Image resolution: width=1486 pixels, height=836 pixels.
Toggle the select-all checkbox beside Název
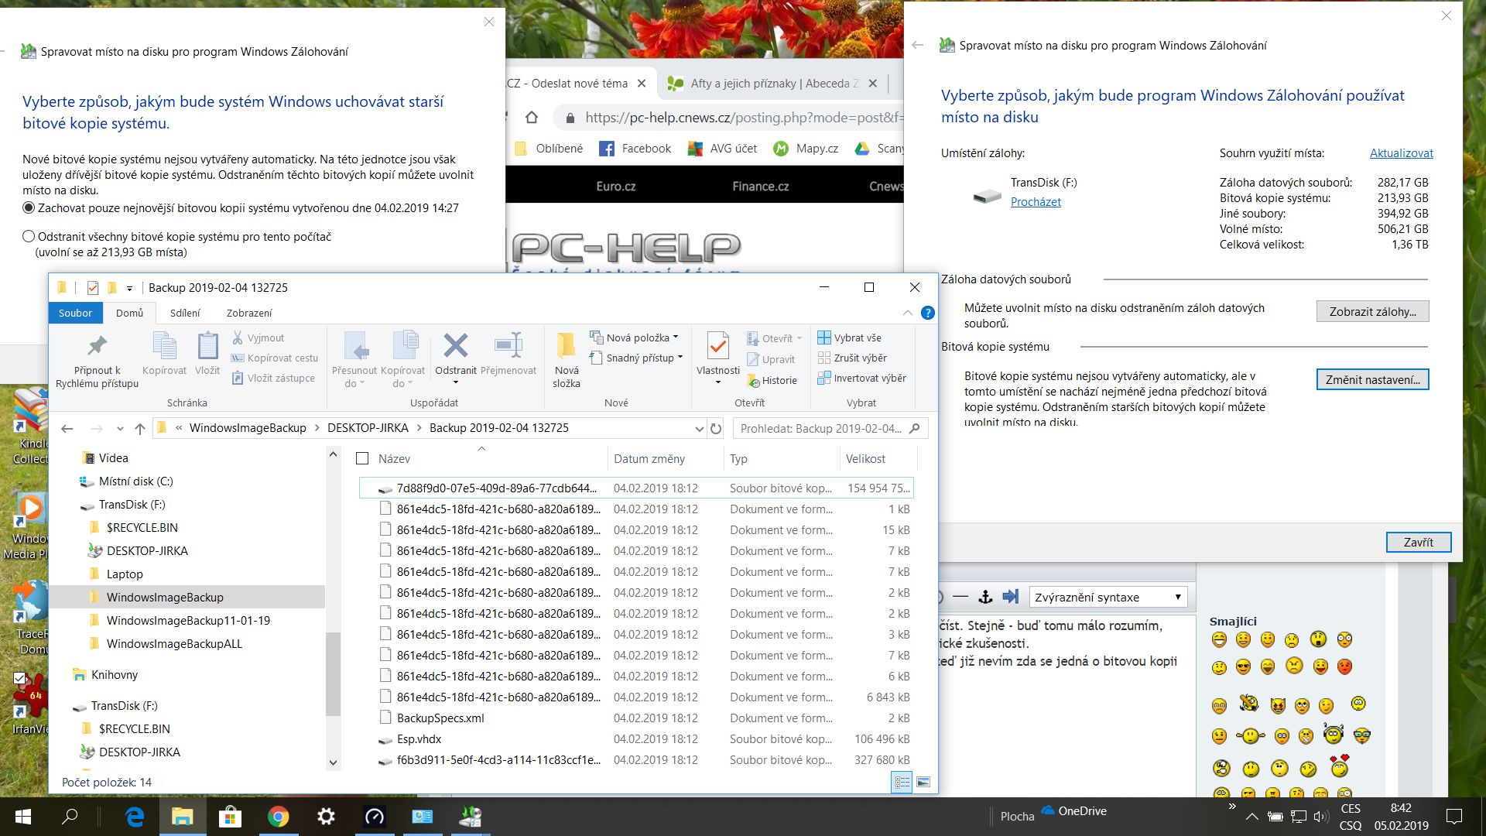(x=362, y=458)
